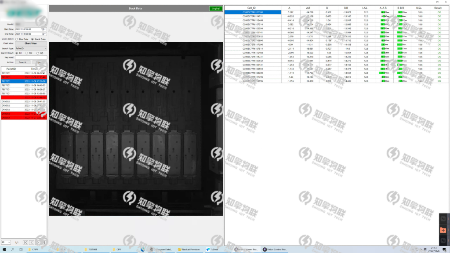Go to next page of pallet list
Image resolution: width=450 pixels, height=253 pixels.
point(38,242)
